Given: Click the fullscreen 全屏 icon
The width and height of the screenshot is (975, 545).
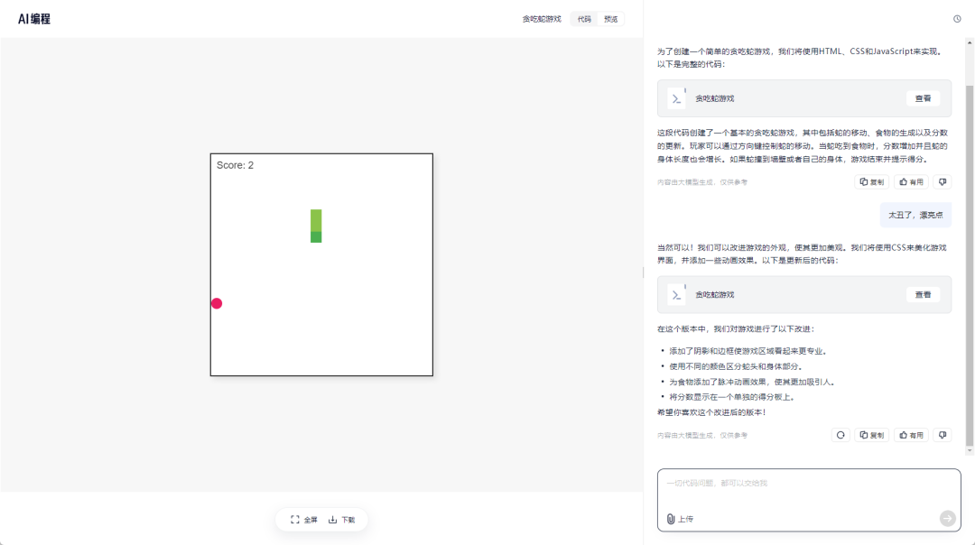Looking at the screenshot, I should (x=294, y=520).
